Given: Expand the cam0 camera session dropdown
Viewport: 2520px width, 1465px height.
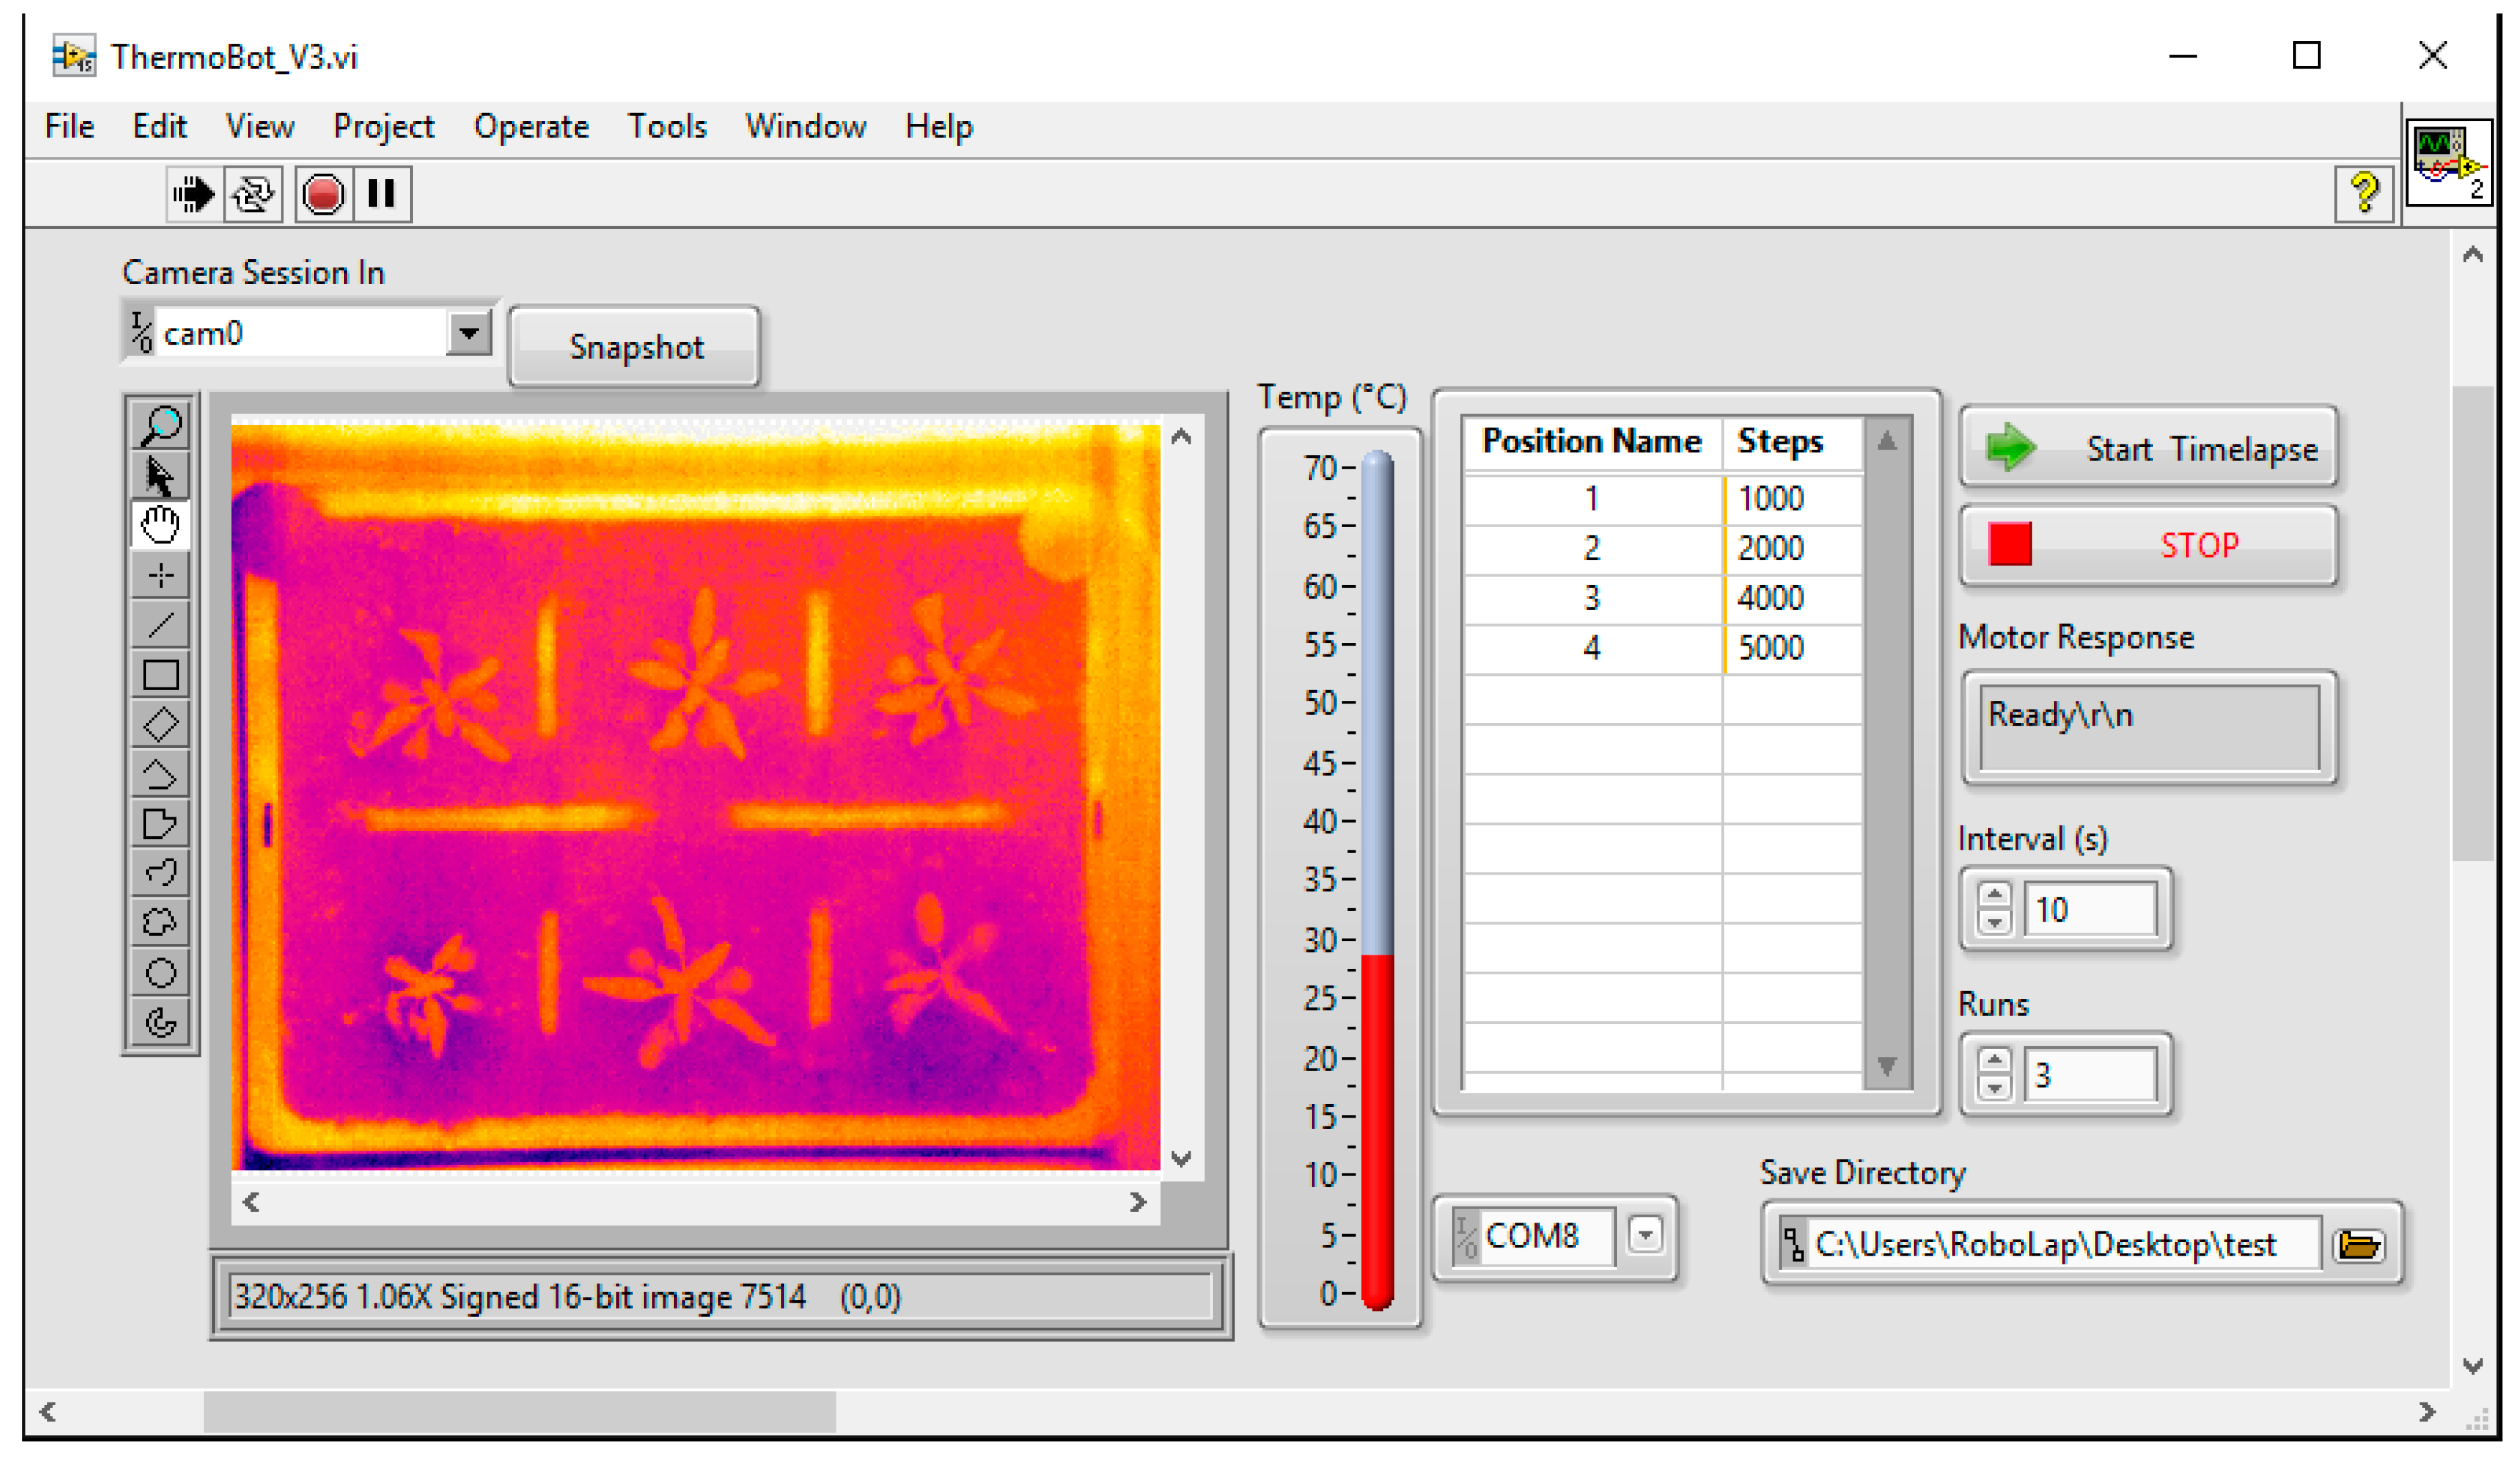Looking at the screenshot, I should (468, 333).
